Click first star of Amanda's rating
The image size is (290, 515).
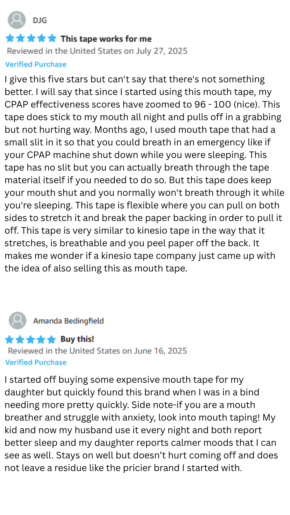[x=9, y=339]
